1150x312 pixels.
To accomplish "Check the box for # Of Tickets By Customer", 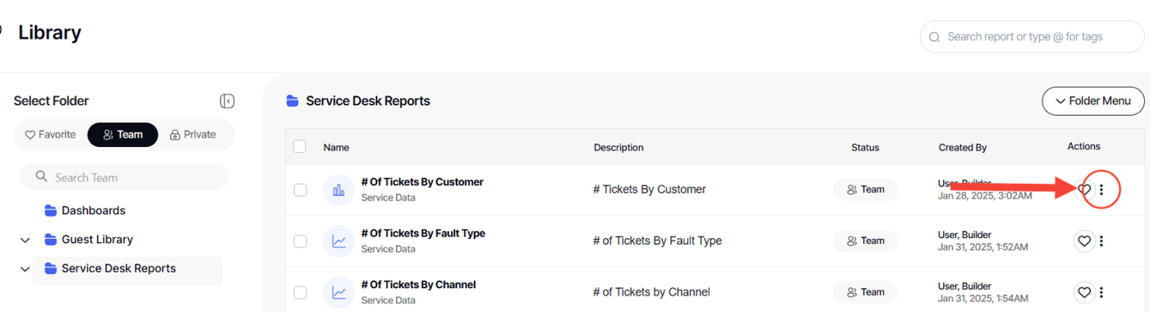I will tap(300, 190).
